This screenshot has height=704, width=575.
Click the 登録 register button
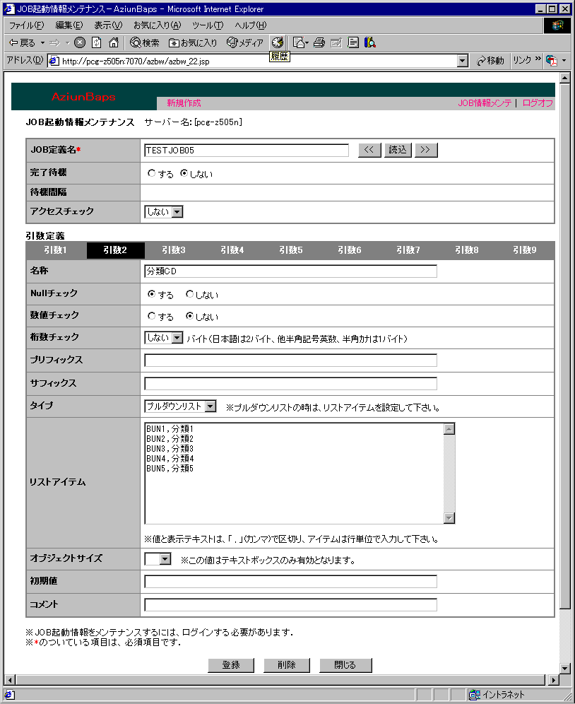(231, 665)
